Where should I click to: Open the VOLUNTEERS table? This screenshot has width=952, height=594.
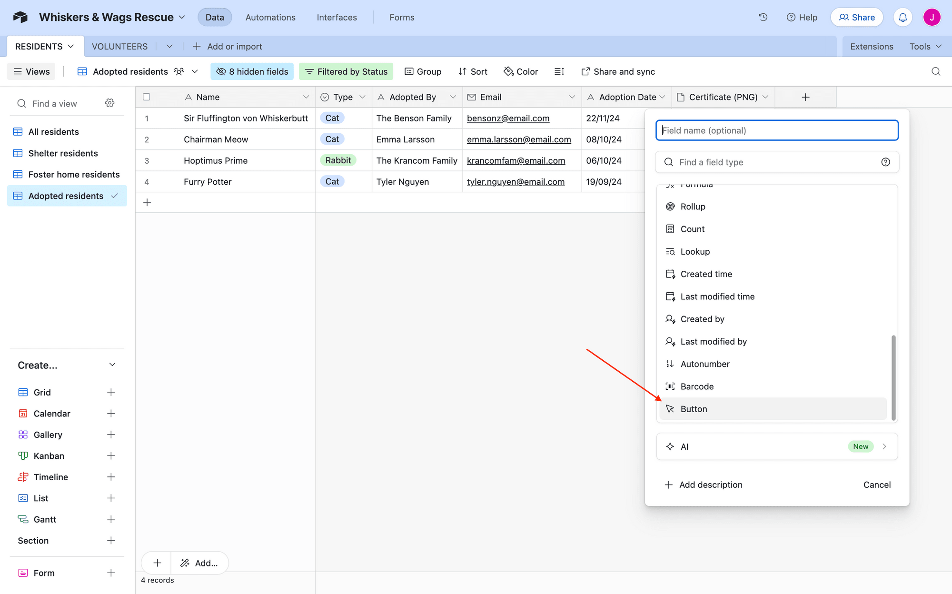pyautogui.click(x=119, y=46)
